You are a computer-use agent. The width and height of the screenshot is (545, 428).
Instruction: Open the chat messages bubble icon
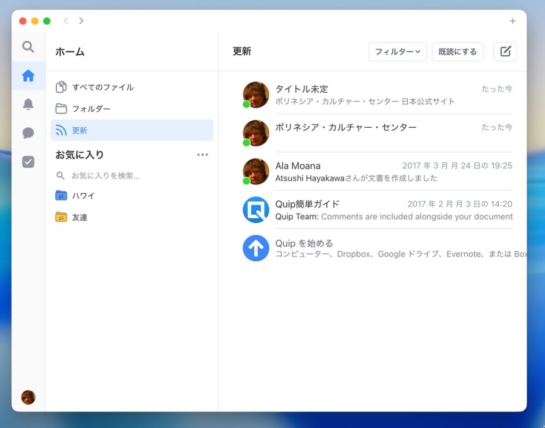click(x=28, y=133)
